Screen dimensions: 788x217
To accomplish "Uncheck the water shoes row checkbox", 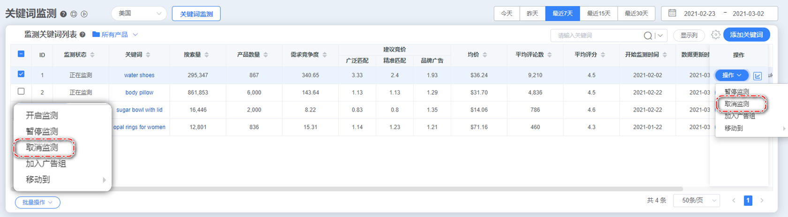I will (x=21, y=74).
